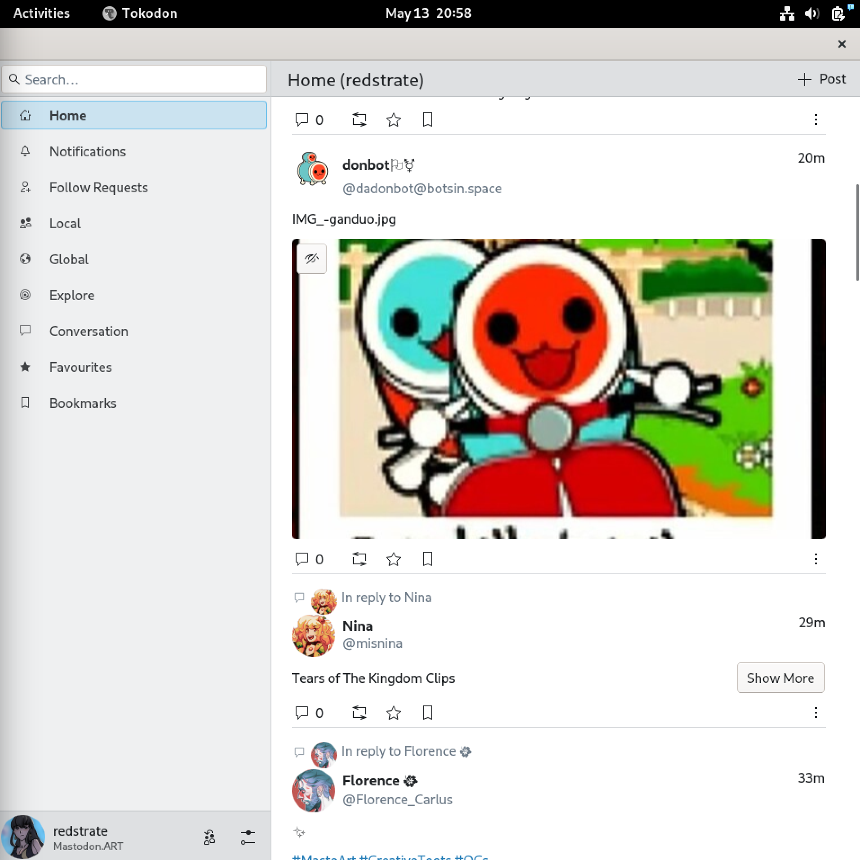This screenshot has height=860, width=860.
Task: Click the Follow Requests person icon
Action: (x=25, y=187)
